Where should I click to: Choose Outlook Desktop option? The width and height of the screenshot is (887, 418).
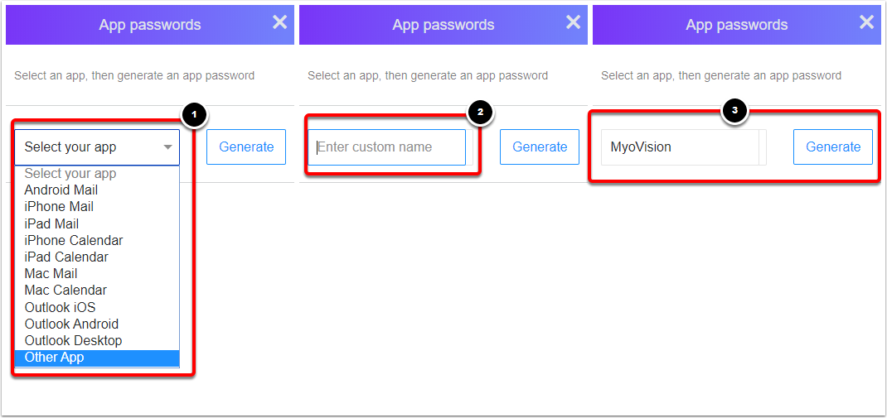point(73,340)
